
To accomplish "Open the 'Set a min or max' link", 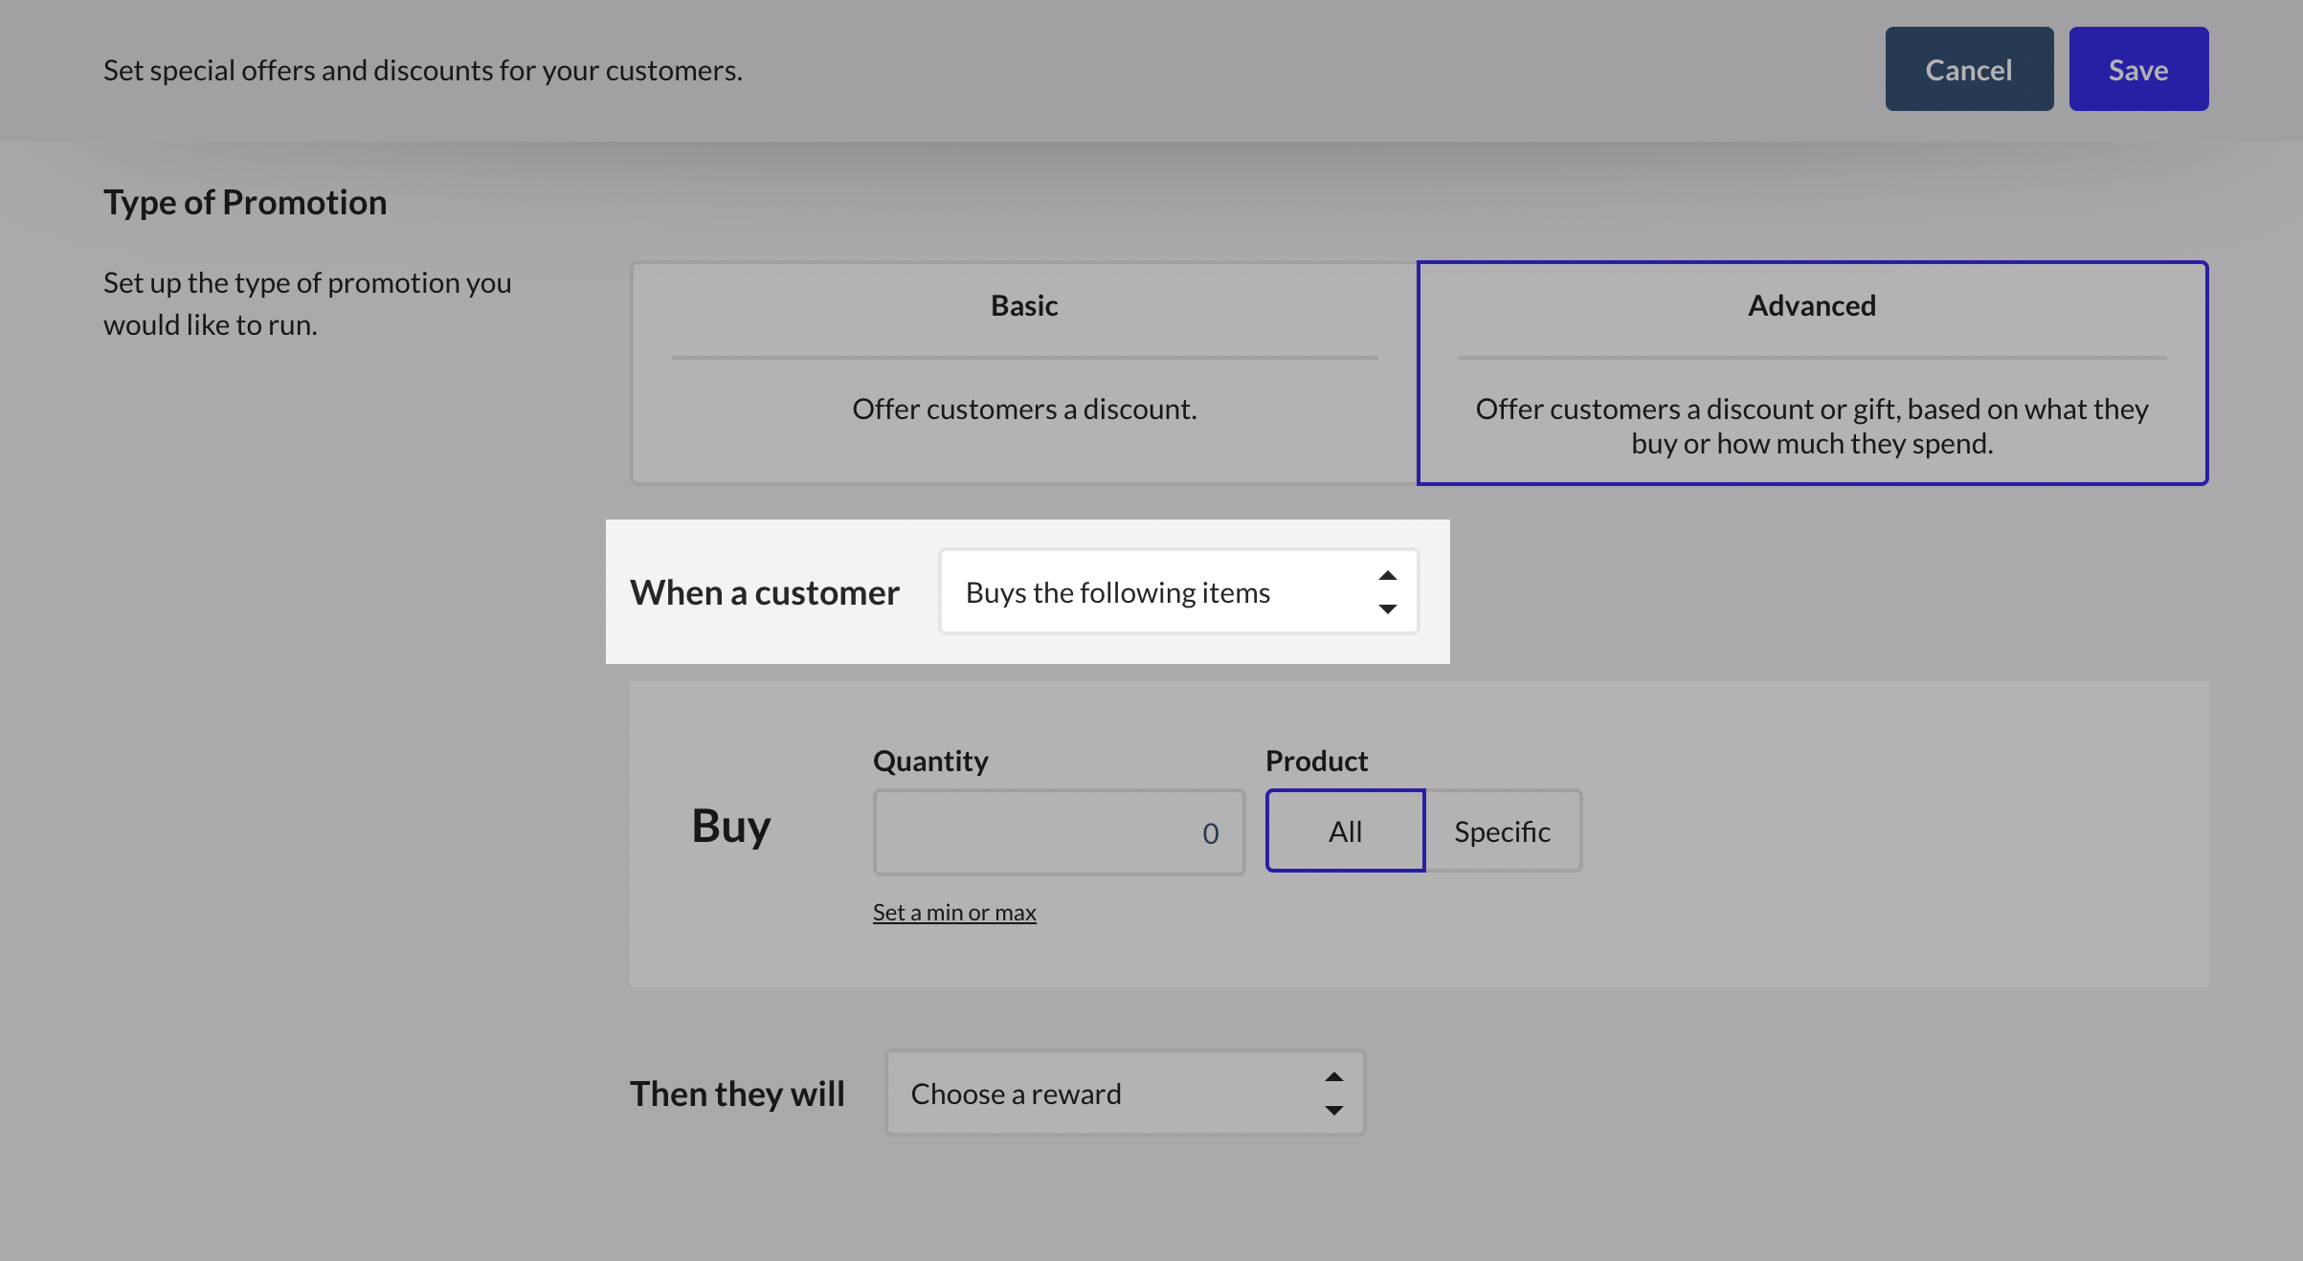I will click(x=954, y=913).
